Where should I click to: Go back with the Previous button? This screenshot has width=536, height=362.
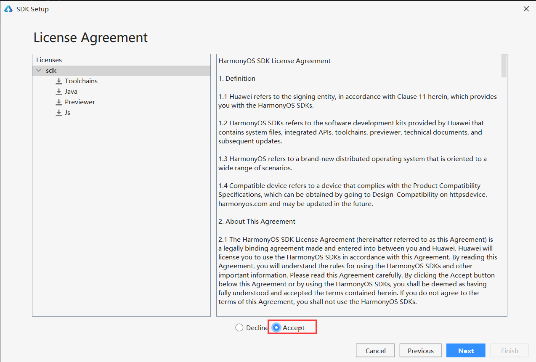[x=420, y=351]
